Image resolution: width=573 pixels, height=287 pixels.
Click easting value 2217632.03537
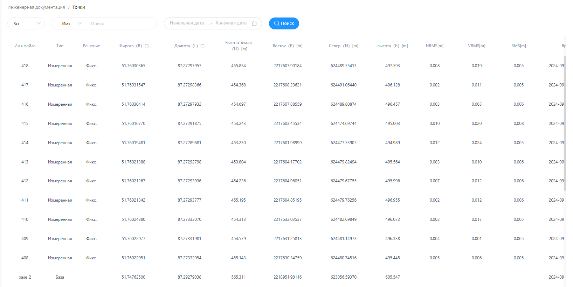click(288, 219)
